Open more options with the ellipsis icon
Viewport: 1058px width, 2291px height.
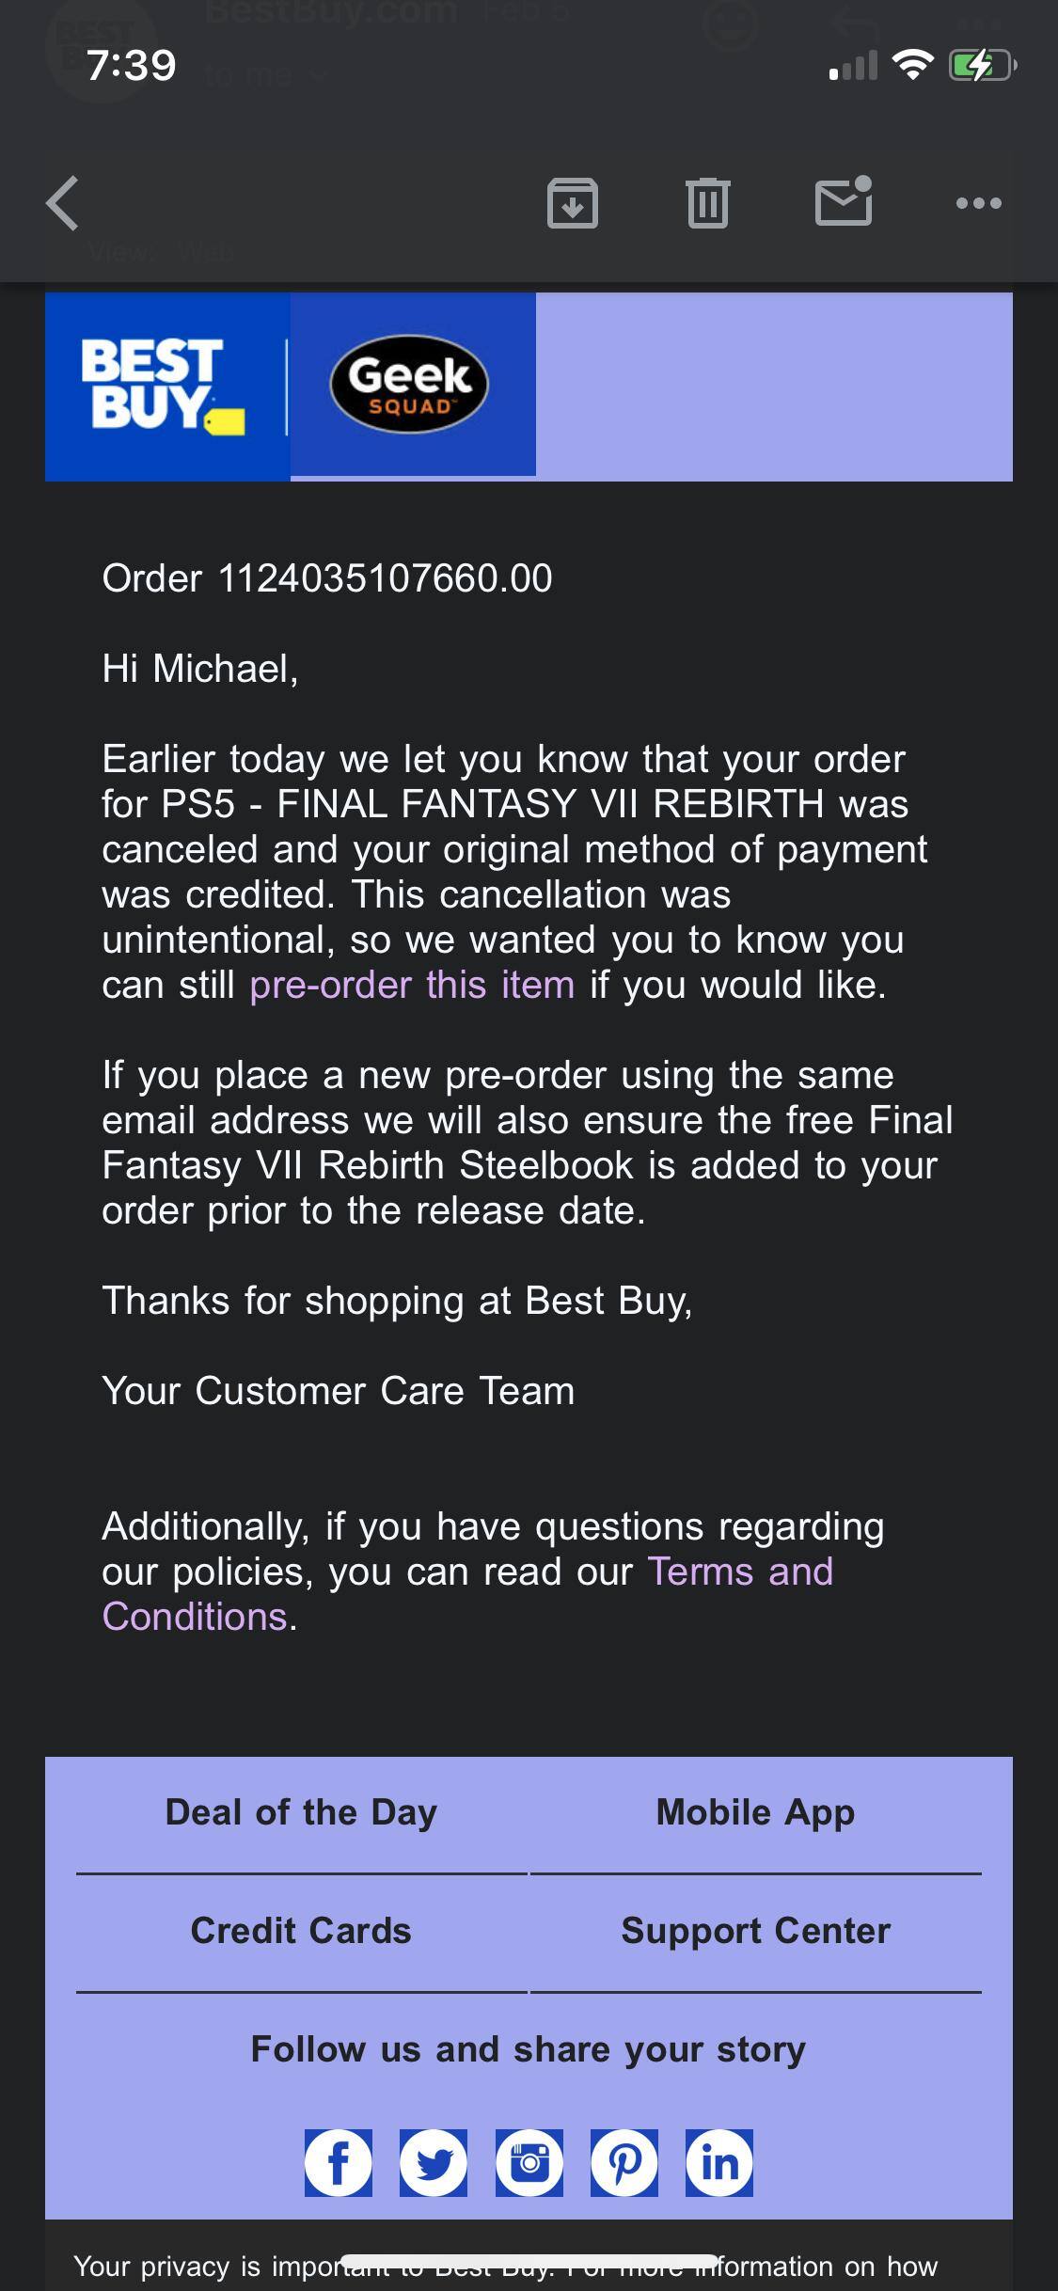(x=979, y=201)
